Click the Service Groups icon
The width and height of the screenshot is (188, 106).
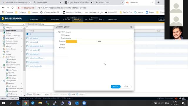point(4,49)
